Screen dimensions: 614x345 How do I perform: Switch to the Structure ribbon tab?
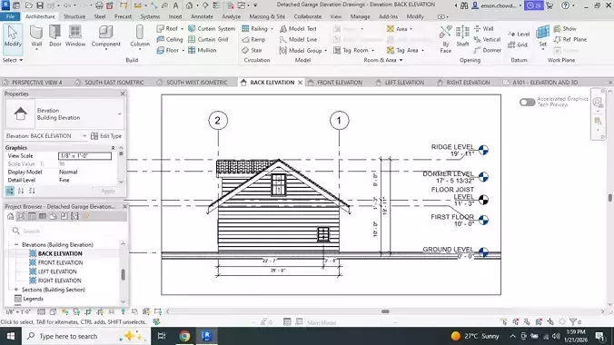pyautogui.click(x=74, y=16)
